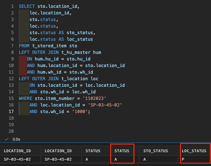Screen dimensions: 211x166
Task: Click line number 17 in the gutter
Action: click(11, 112)
